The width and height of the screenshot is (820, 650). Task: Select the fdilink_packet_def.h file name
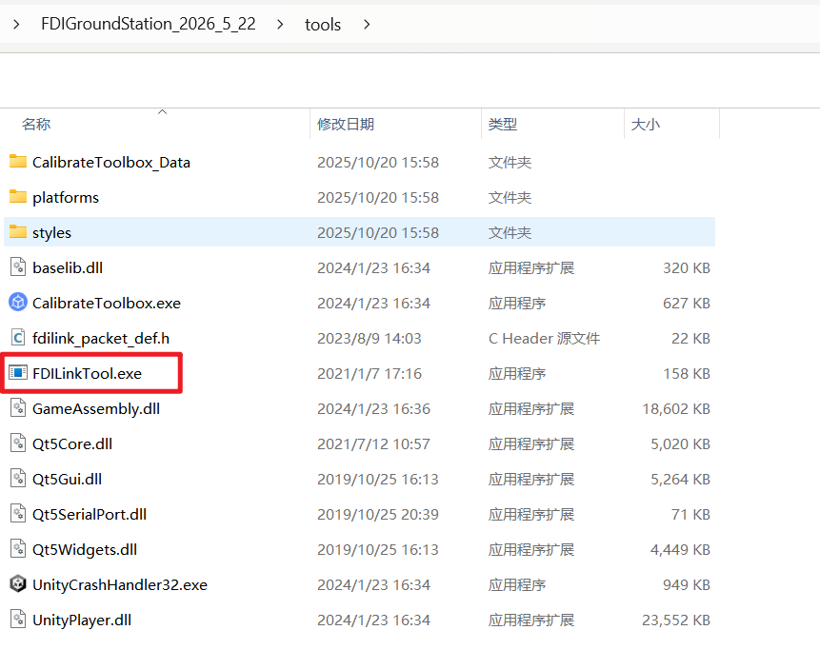101,339
